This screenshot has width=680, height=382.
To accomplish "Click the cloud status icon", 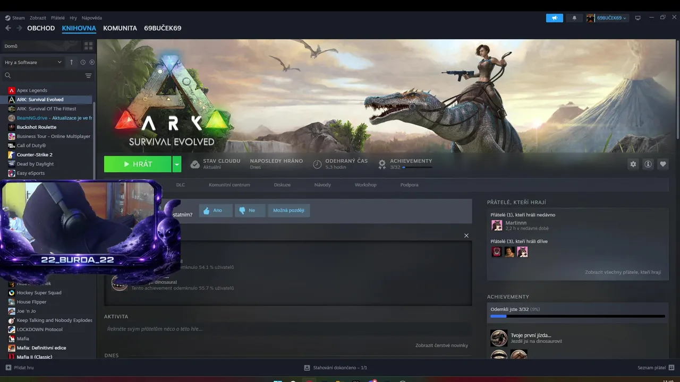I will click(195, 164).
